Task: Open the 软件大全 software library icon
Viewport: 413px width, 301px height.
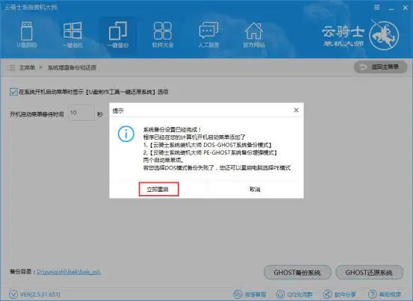Action: tap(163, 35)
